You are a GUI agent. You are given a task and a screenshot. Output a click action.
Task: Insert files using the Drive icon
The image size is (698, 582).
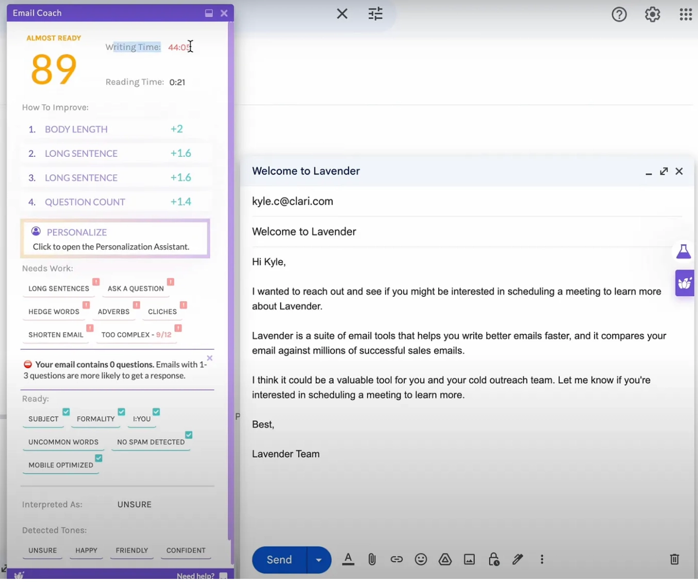point(445,559)
